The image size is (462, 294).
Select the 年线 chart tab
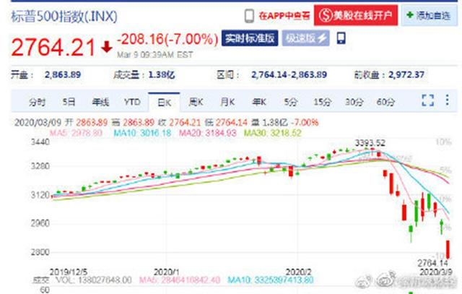(x=100, y=101)
